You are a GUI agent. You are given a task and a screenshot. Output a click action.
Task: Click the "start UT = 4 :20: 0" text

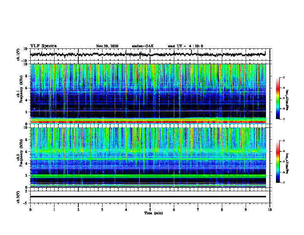tap(185, 46)
